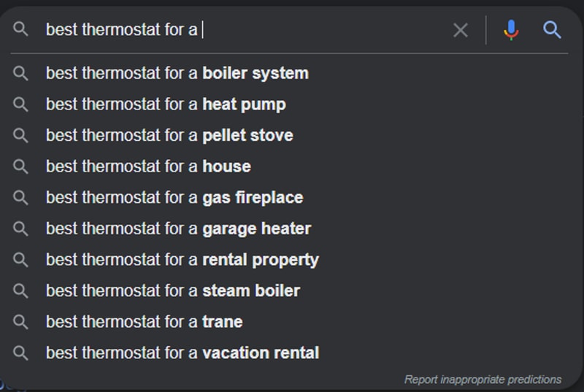
Task: Click the magnifier icon beside pellet stove suggestion
Action: click(20, 136)
